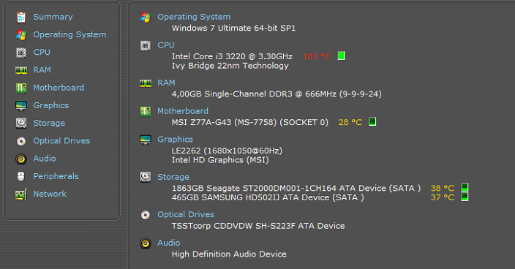Open the RAM heading link in summary
Viewport: 515px width, 269px height.
click(166, 83)
